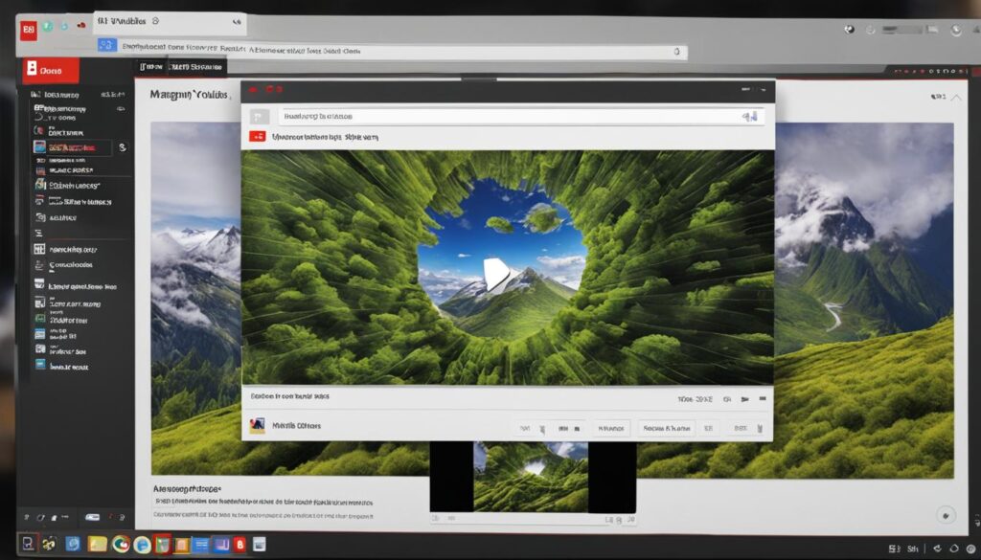
Task: Play the video using the center play button
Action: point(496,275)
